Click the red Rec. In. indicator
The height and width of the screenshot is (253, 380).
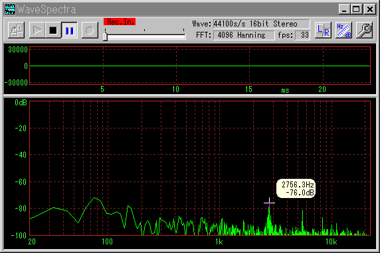point(120,21)
